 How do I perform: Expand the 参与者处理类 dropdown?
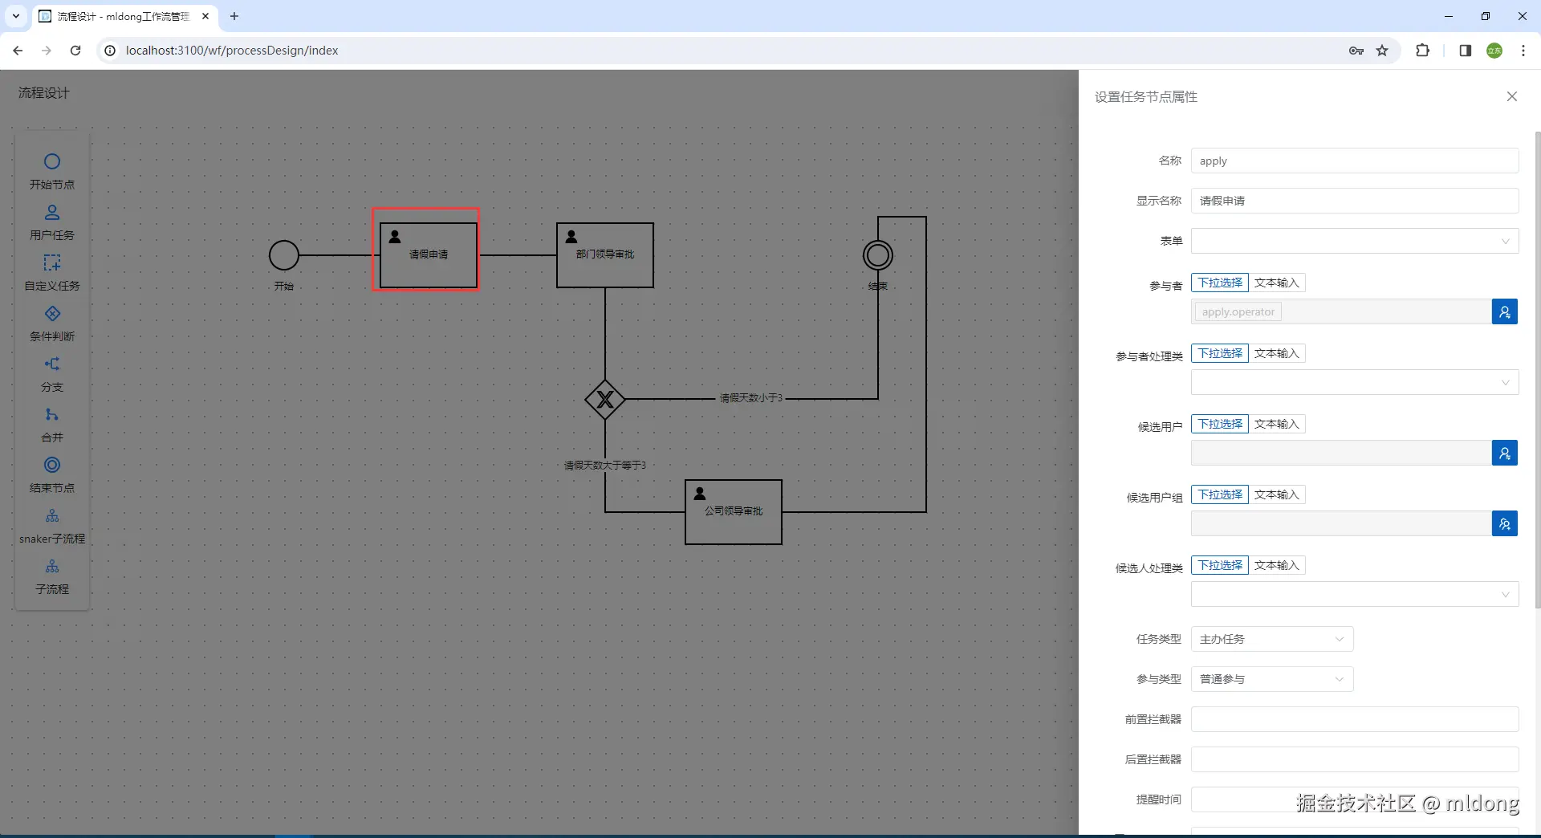click(1355, 382)
